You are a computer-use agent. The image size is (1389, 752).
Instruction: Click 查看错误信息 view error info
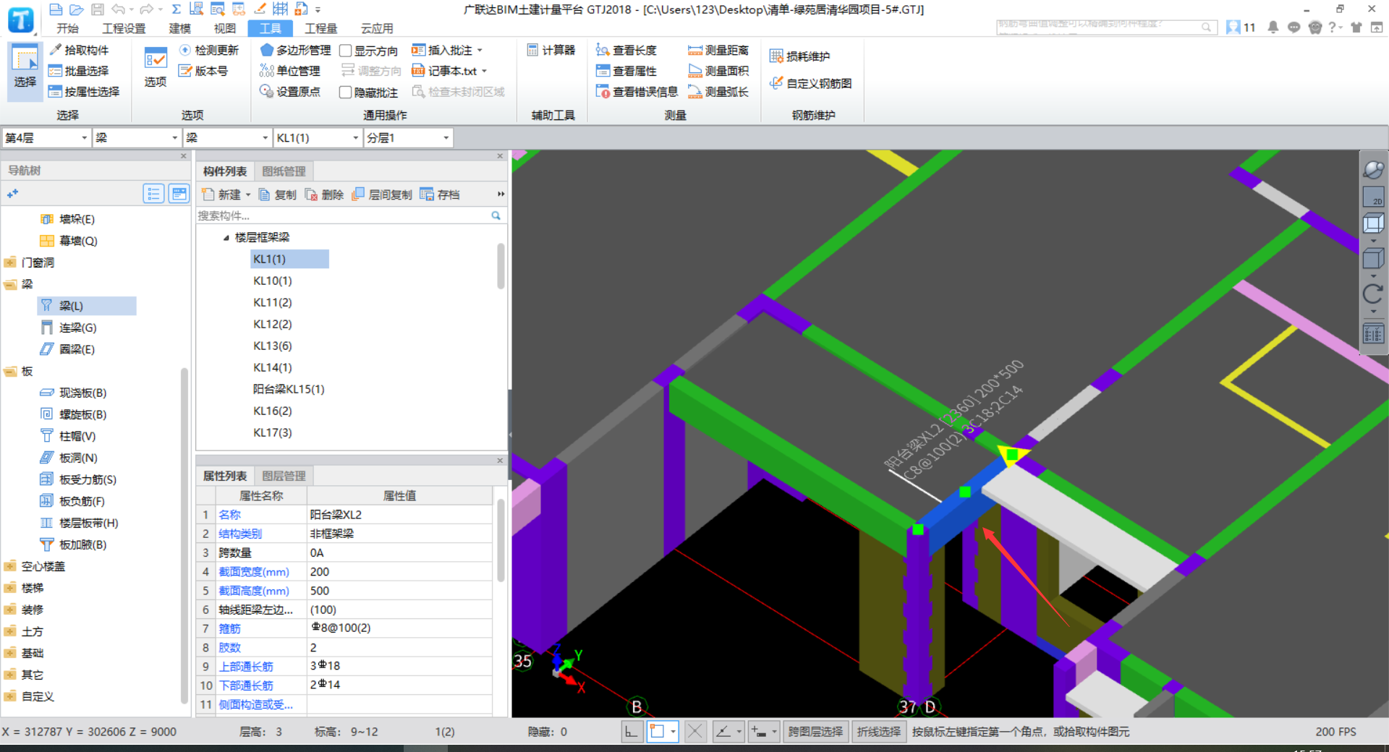[637, 92]
